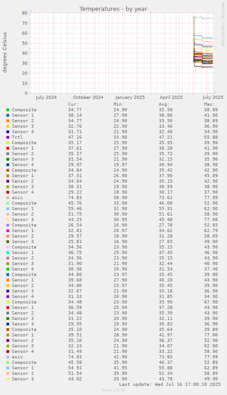The height and width of the screenshot is (395, 227).
Task: Click the current value 45.58
Action: pyautogui.click(x=75, y=363)
